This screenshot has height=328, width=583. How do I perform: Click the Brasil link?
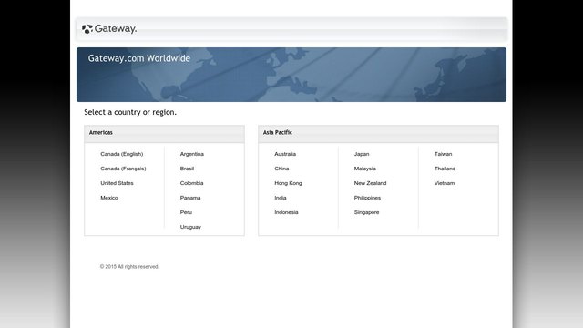pyautogui.click(x=187, y=169)
